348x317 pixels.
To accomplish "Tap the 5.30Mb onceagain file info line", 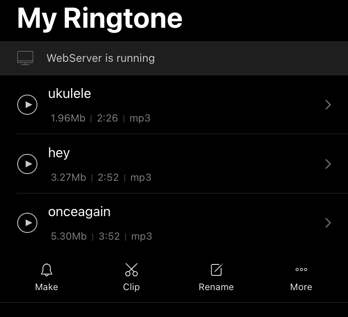I will [101, 236].
